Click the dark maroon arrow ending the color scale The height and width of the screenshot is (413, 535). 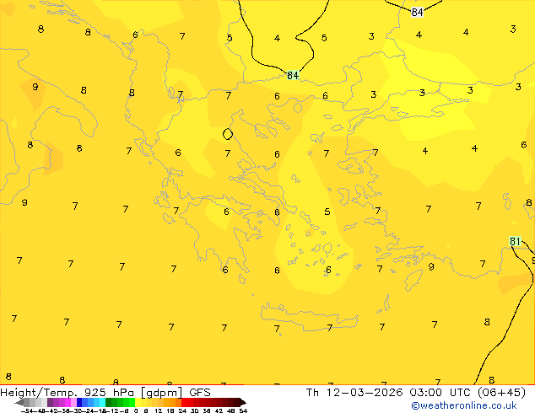tap(243, 402)
